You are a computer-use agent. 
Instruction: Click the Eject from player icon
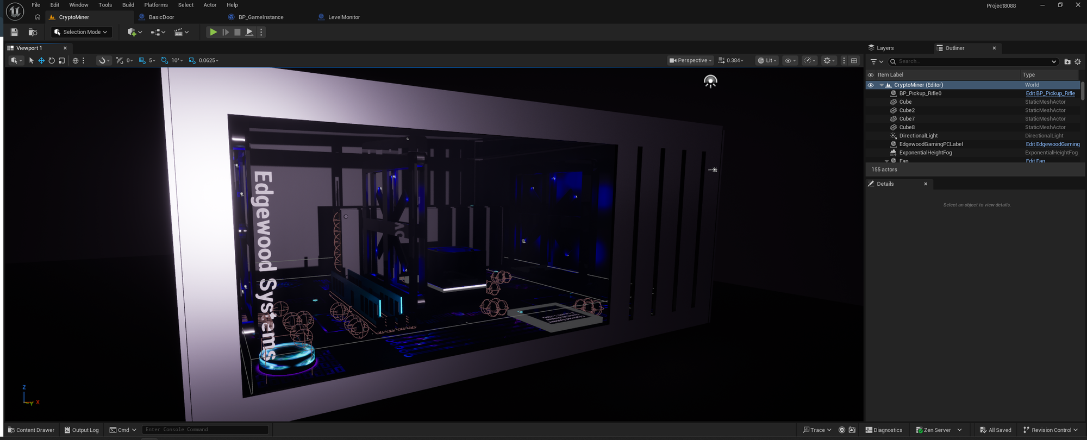click(249, 32)
